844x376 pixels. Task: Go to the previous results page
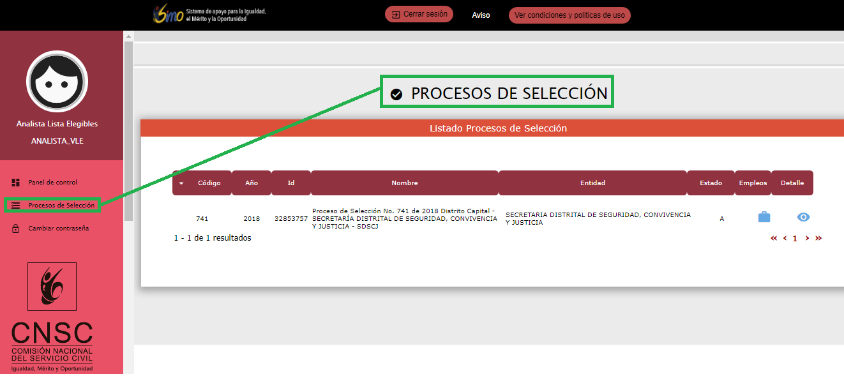[785, 238]
